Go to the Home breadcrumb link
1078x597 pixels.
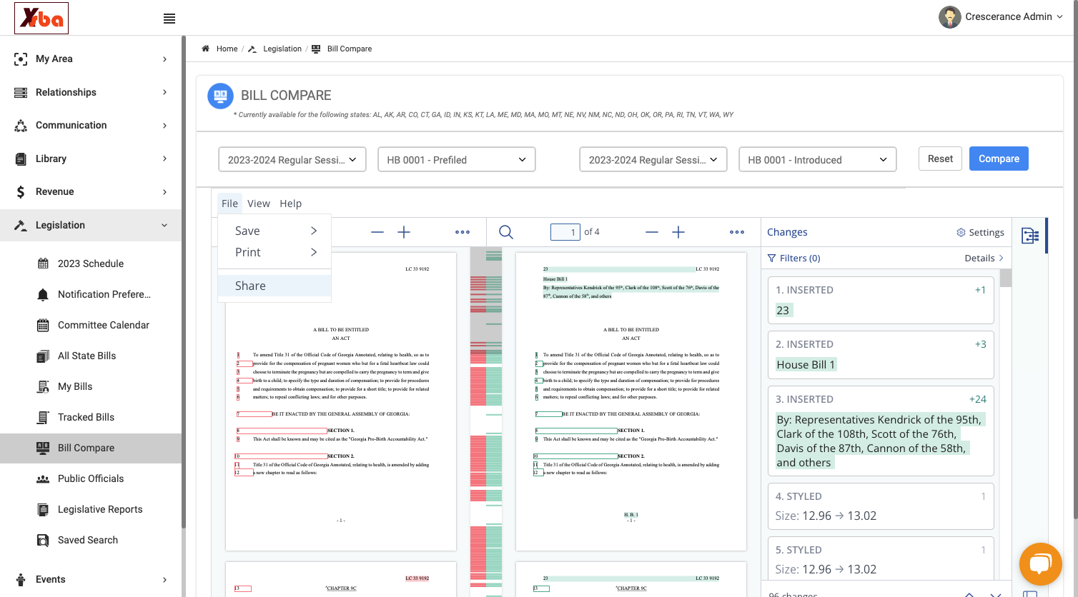pyautogui.click(x=227, y=49)
